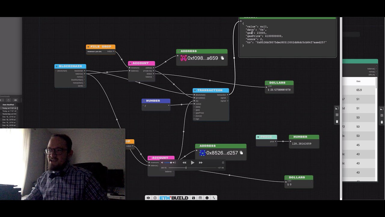Click the load/open icon in ETH.Build toolbar
Screen dimensions: 385x217
click(x=200, y=198)
